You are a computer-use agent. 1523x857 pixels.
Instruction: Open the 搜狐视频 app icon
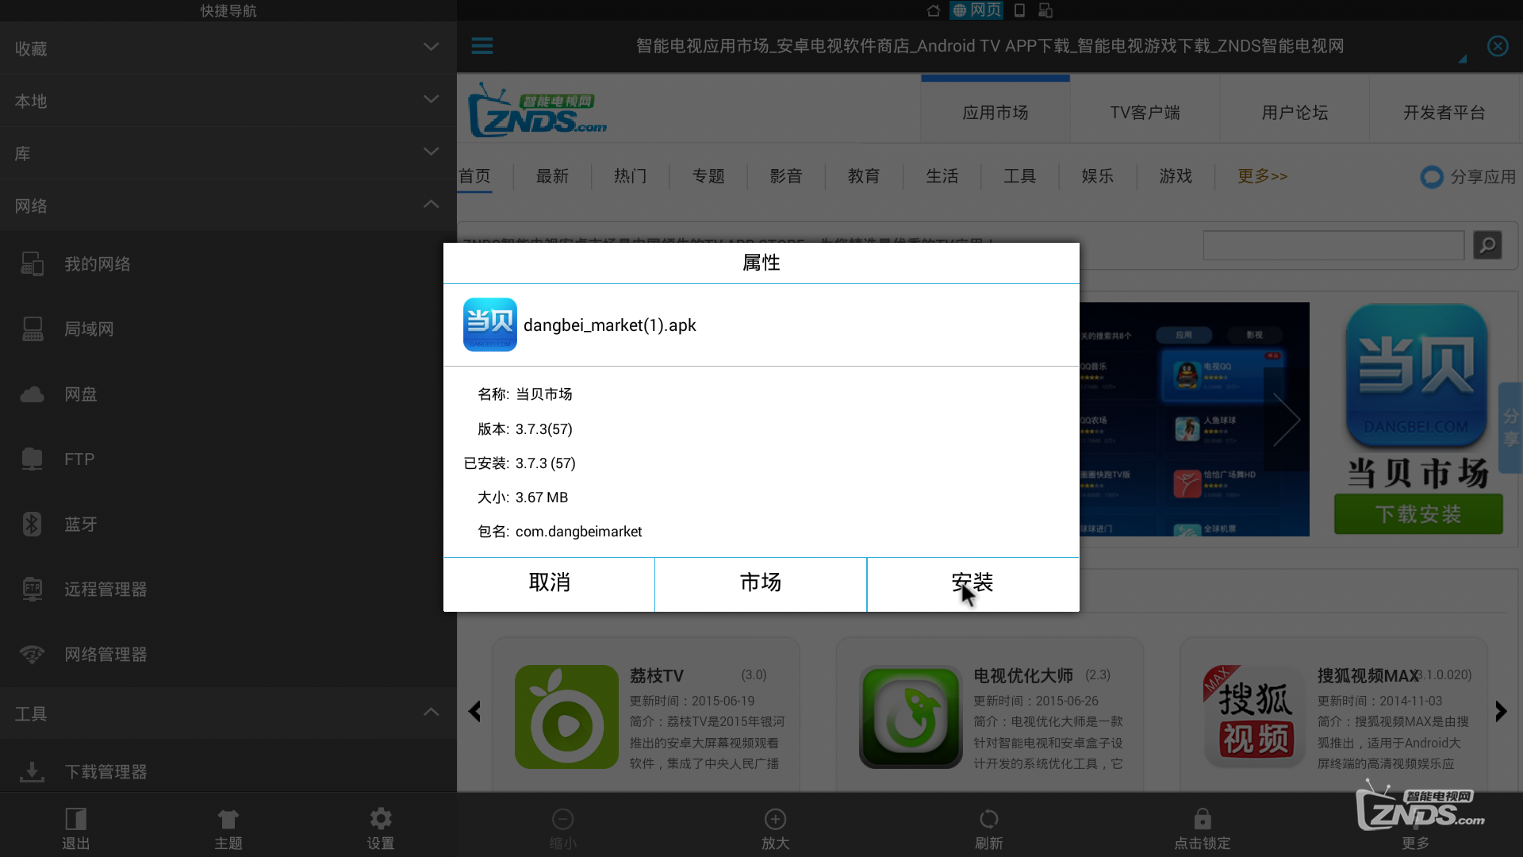pos(1255,717)
